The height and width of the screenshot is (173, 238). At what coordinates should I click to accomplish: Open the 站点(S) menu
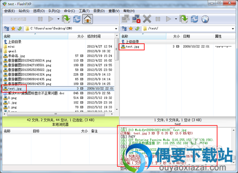tap(24, 11)
